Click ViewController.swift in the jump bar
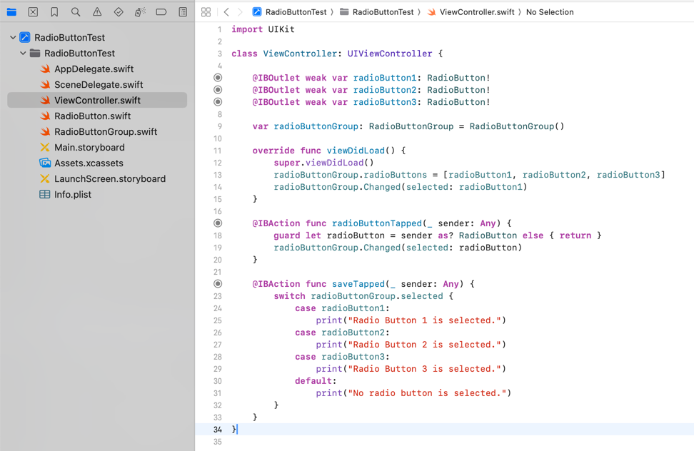 point(476,12)
